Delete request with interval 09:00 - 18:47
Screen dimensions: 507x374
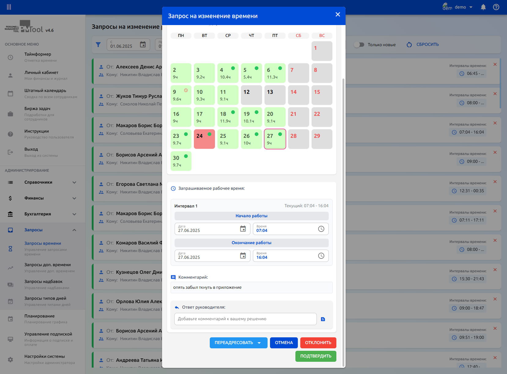click(495, 299)
